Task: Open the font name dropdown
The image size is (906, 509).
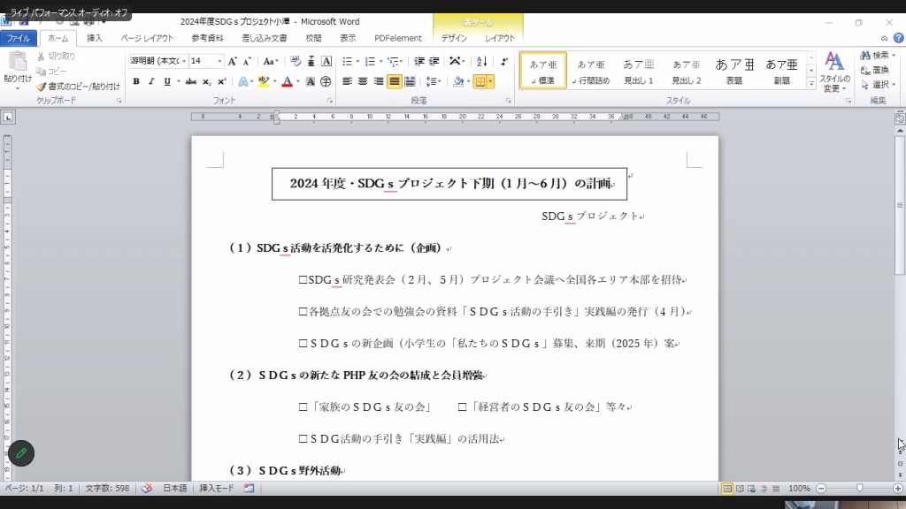Action: tap(184, 61)
